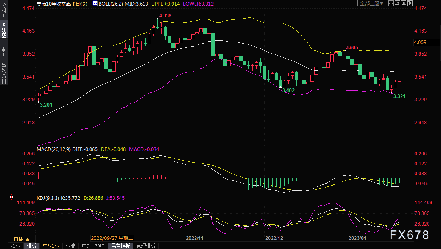Click the VIP指标 button
This screenshot has width=441, height=249.
(51, 246)
